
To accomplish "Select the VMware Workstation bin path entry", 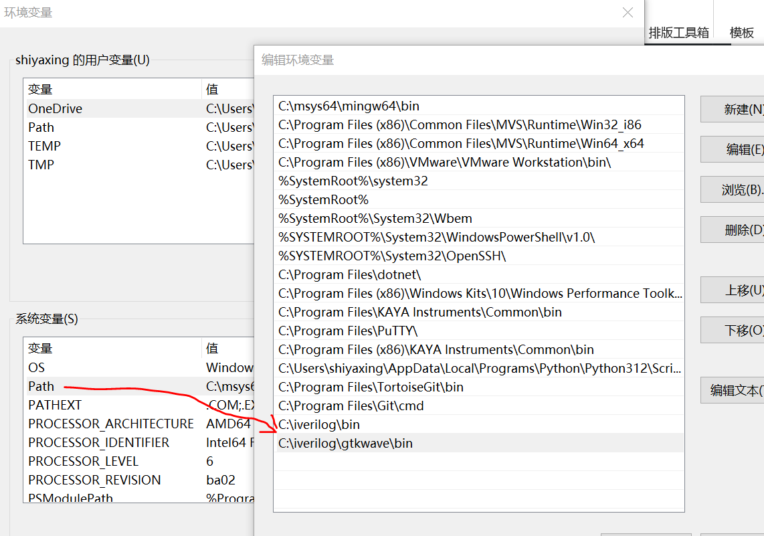I will (479, 162).
